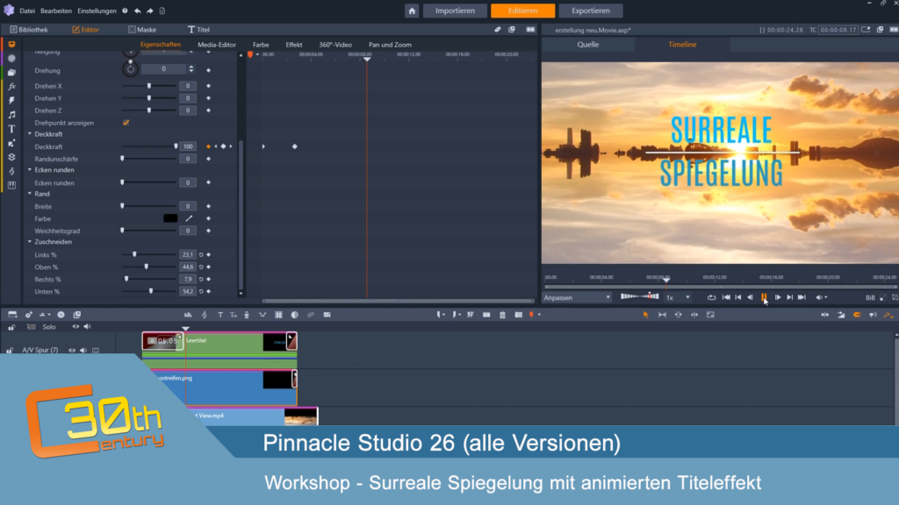Switch to the Quelle tab
The height and width of the screenshot is (505, 899).
[x=588, y=45]
